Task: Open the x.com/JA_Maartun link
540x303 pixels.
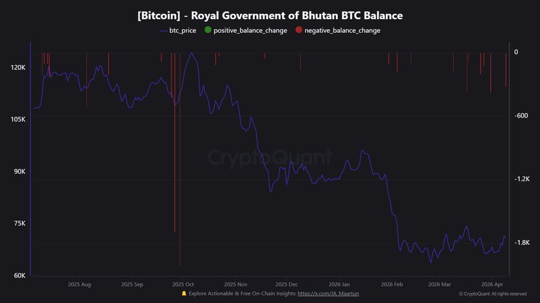Action: pyautogui.click(x=328, y=293)
